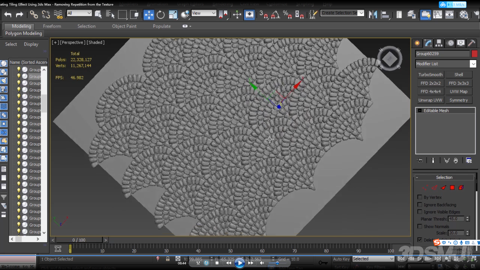Activate the Select Object tool

pyautogui.click(x=98, y=14)
